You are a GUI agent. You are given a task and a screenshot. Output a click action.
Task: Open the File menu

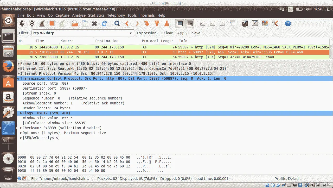pyautogui.click(x=21, y=15)
